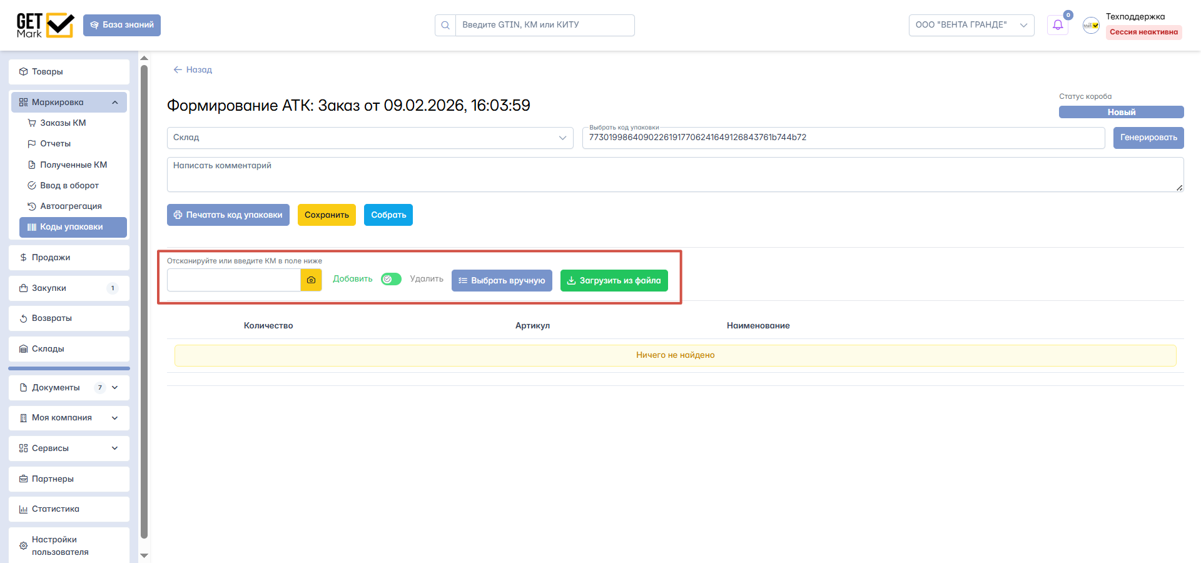Click the search magnifier icon
Image resolution: width=1201 pixels, height=563 pixels.
[x=445, y=25]
